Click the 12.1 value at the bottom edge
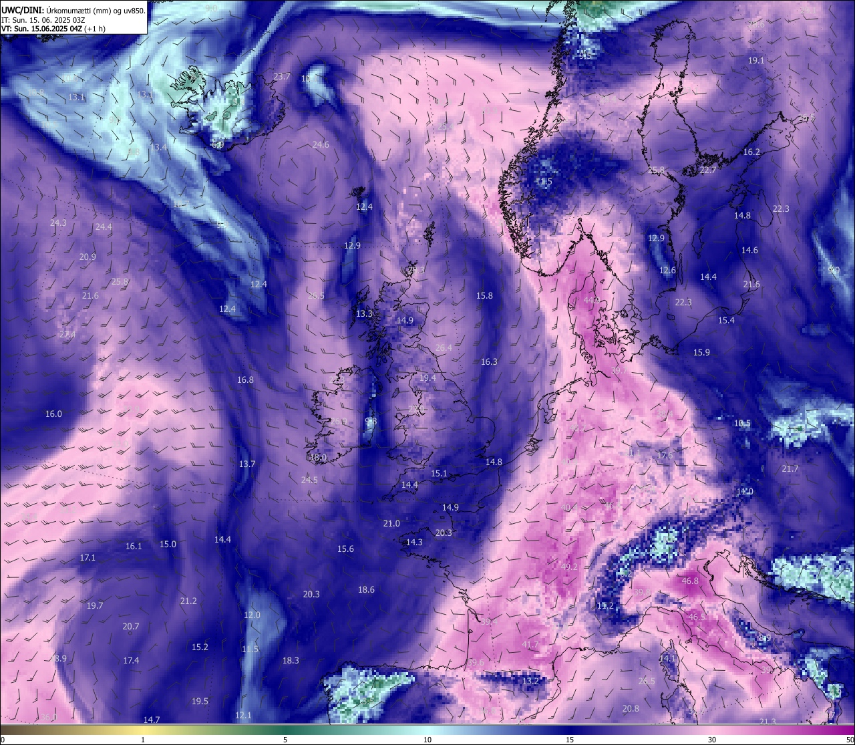Image resolution: width=855 pixels, height=745 pixels. click(243, 715)
